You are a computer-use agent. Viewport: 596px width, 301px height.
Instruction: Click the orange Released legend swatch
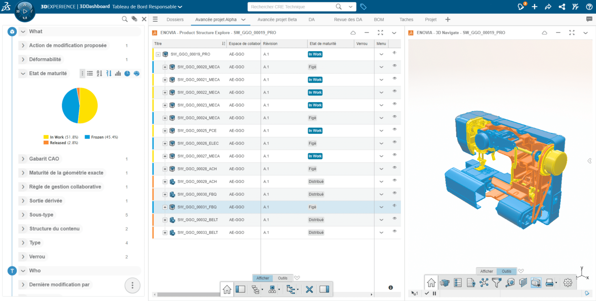(46, 143)
